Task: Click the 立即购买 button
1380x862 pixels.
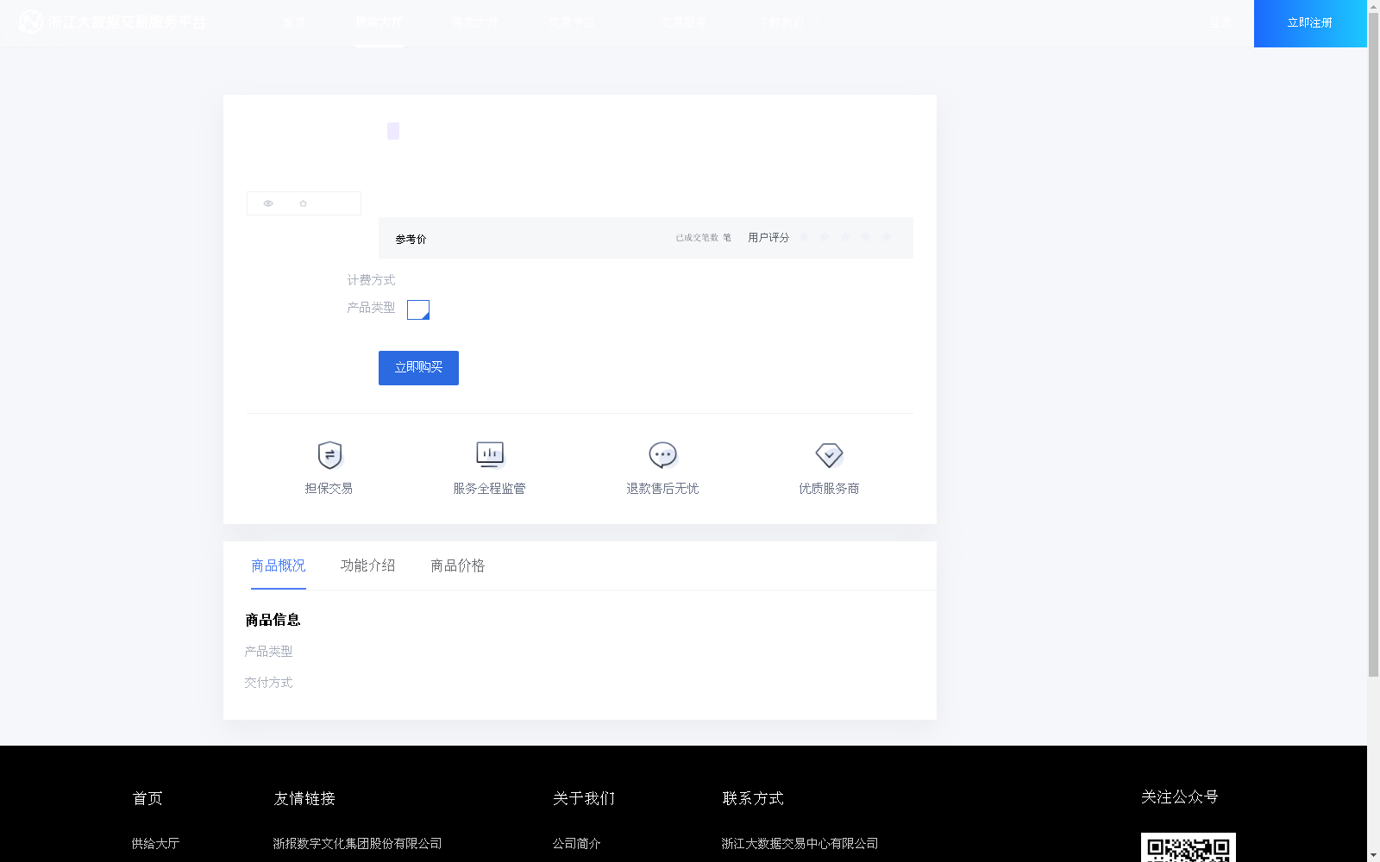Action: (x=418, y=368)
